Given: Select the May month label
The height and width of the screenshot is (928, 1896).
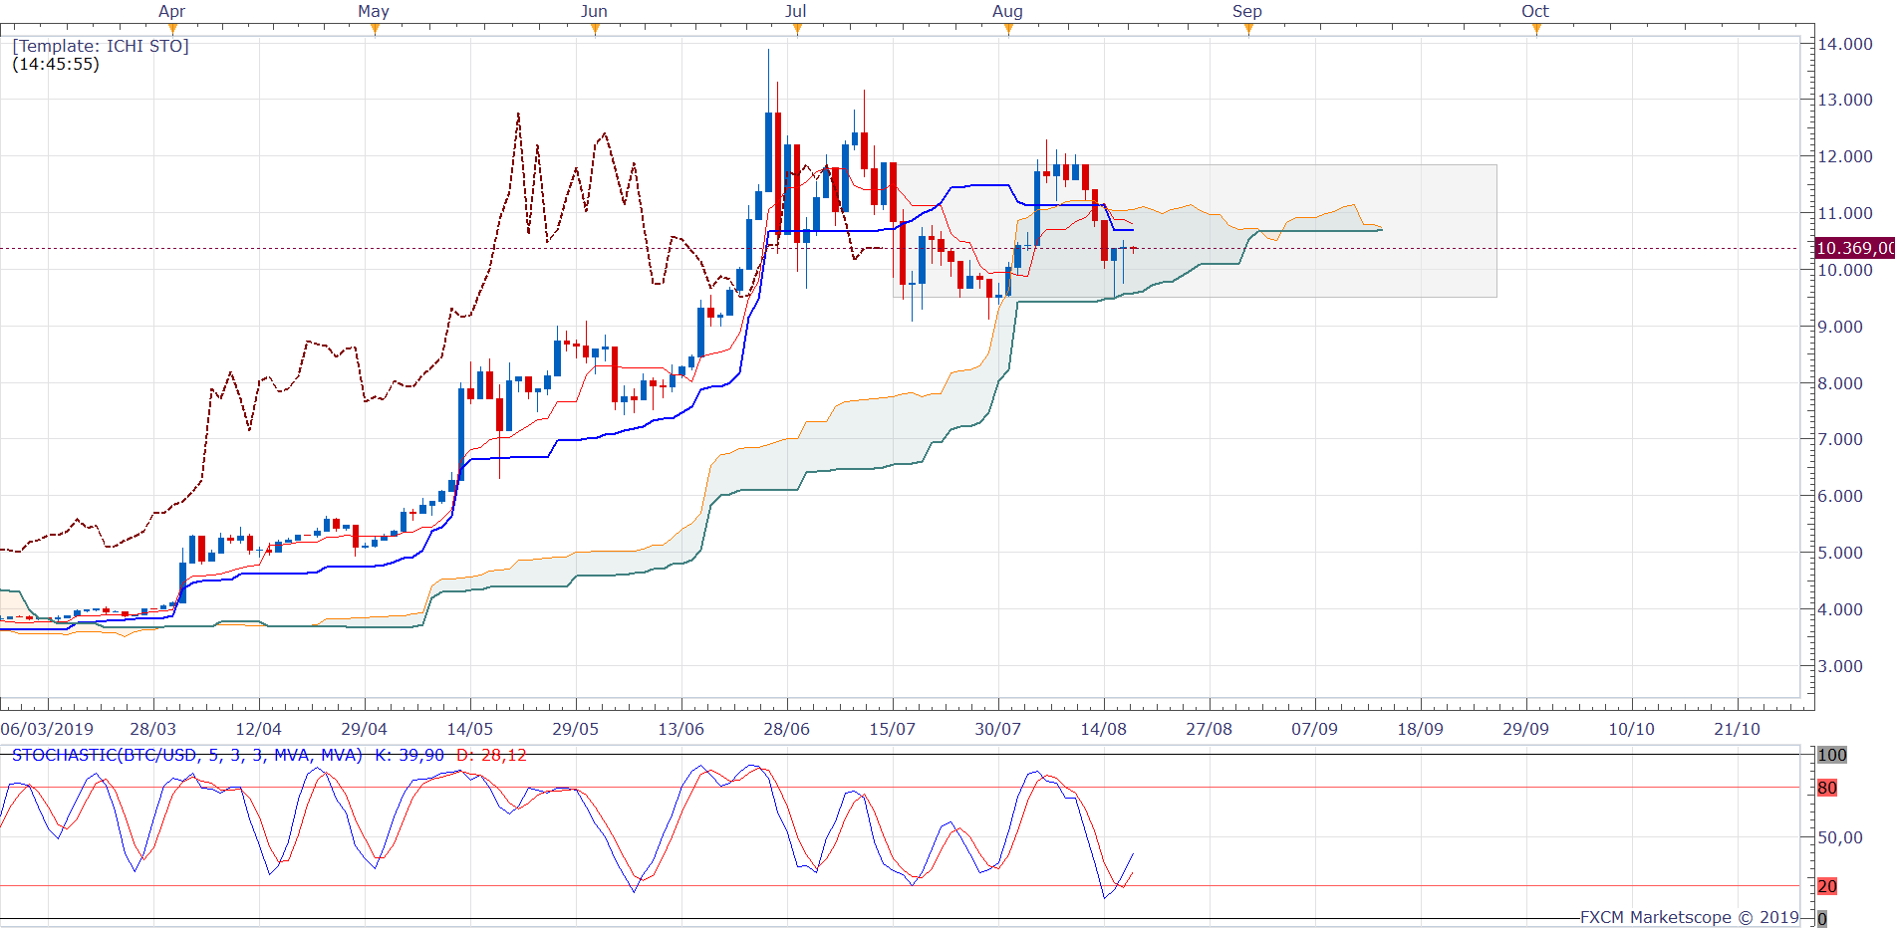Looking at the screenshot, I should point(374,11).
